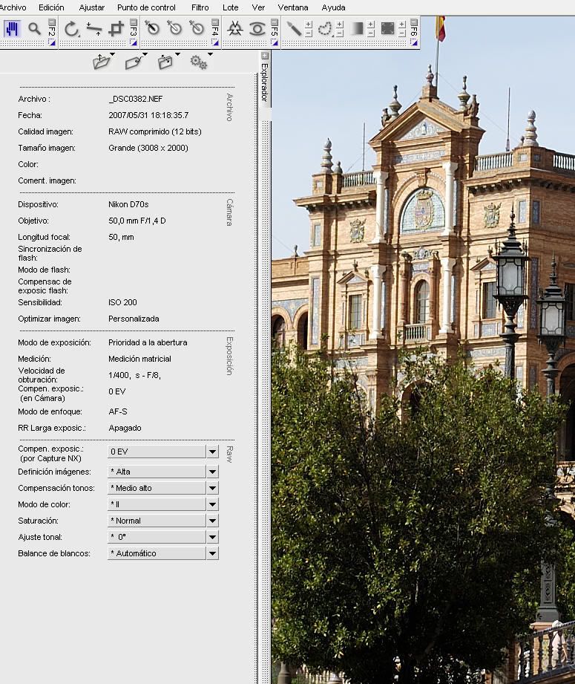Open the Archivo menu
575x684 pixels.
coord(13,7)
